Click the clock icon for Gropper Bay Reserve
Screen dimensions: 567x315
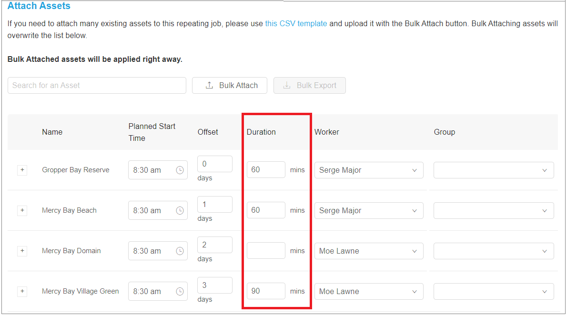click(x=180, y=170)
